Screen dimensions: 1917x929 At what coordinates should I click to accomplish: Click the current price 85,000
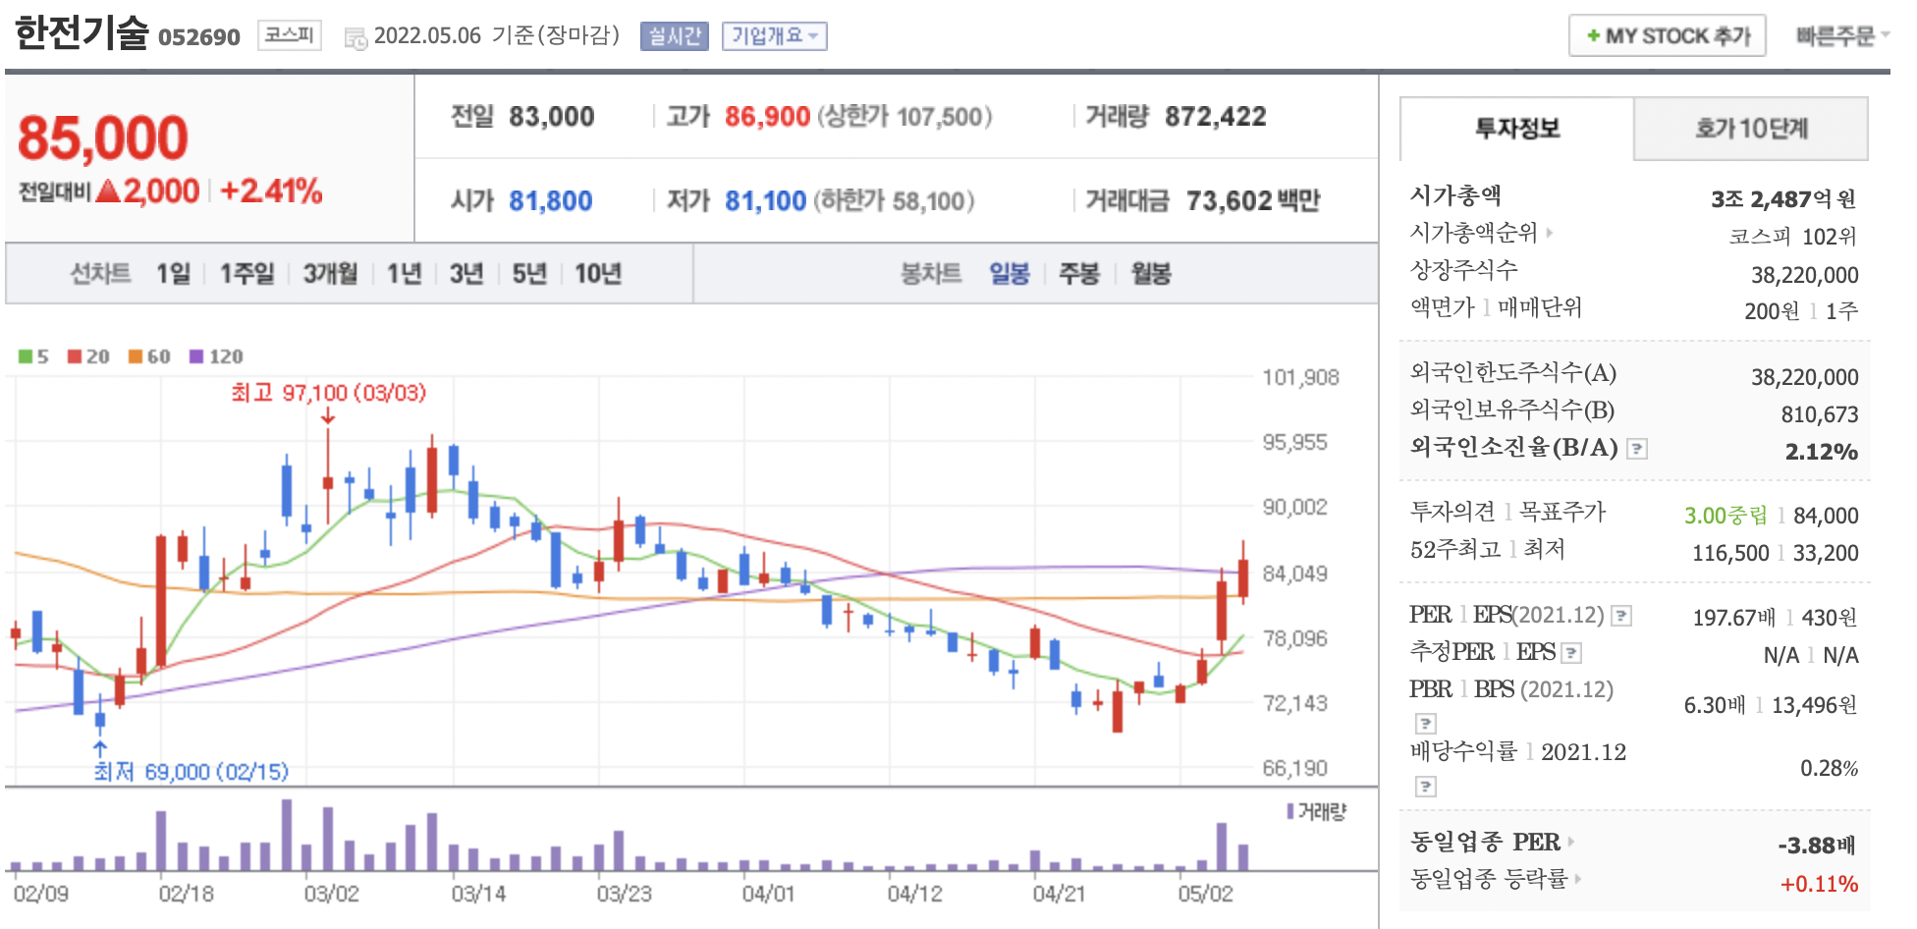pos(103,137)
